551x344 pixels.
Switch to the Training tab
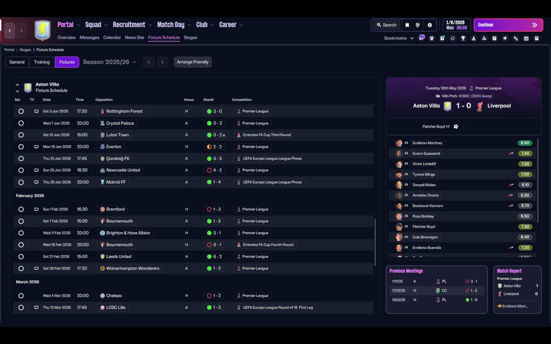point(42,62)
